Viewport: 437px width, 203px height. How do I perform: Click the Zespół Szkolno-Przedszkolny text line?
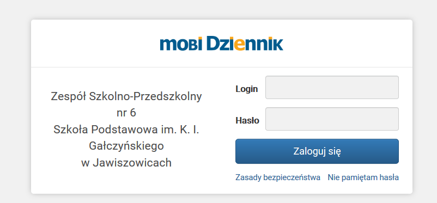point(126,97)
